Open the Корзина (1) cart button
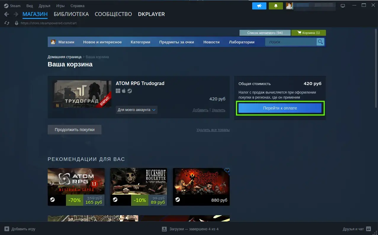This screenshot has width=378, height=235. pyautogui.click(x=308, y=33)
